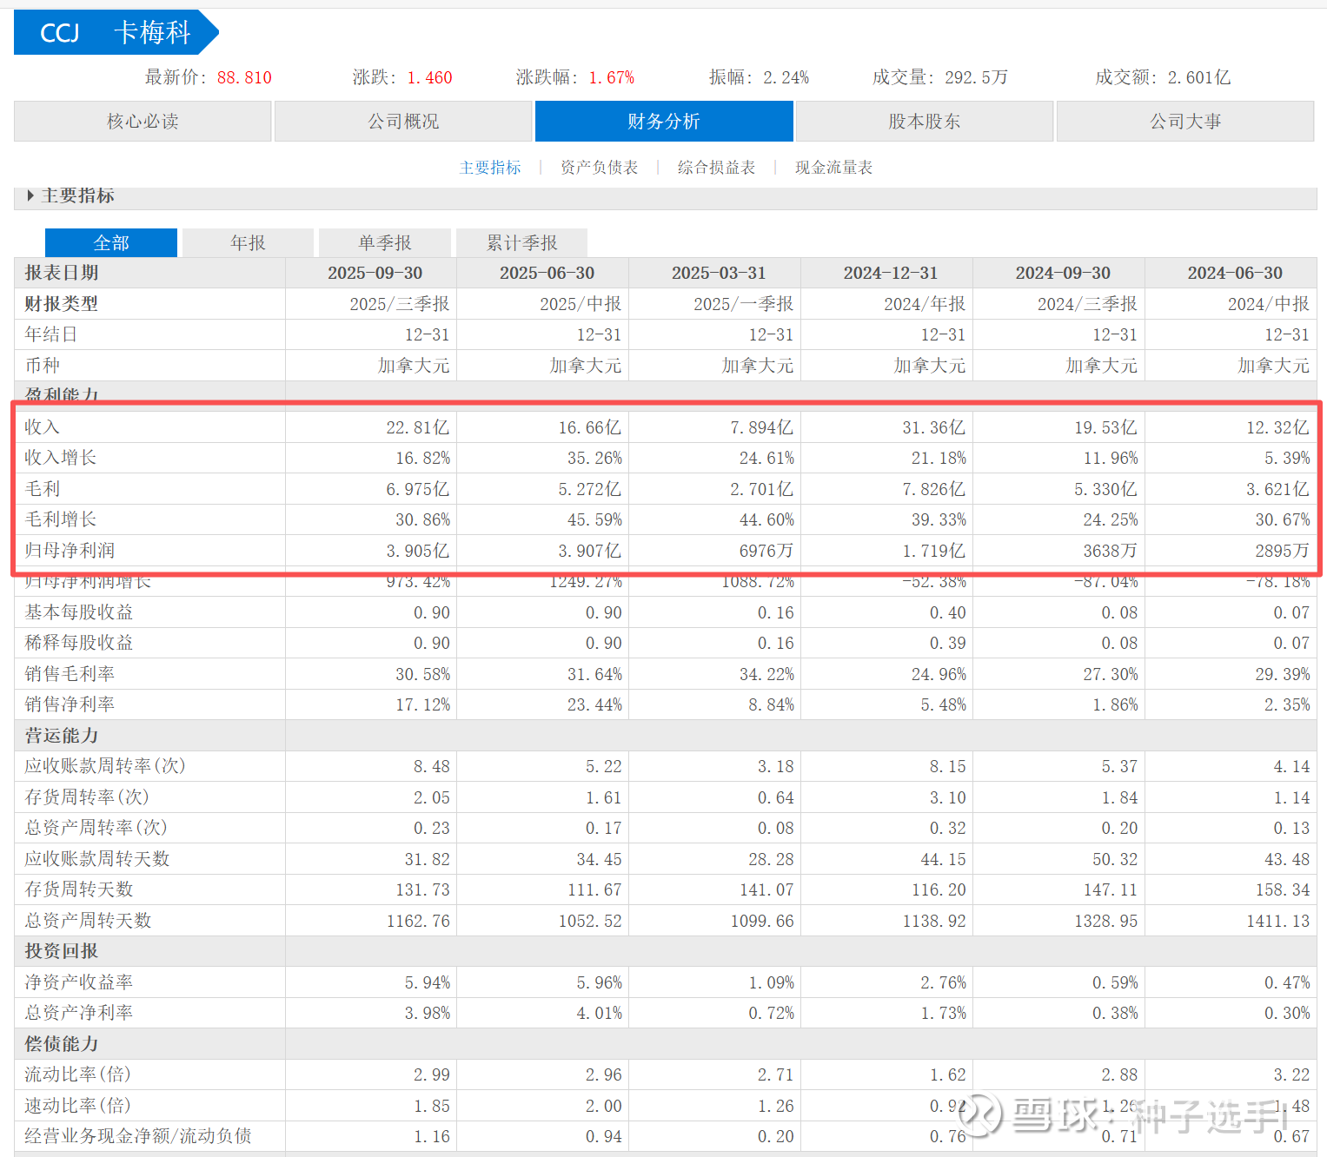
Task: Click the 报表日期 row label
Action: point(62,273)
